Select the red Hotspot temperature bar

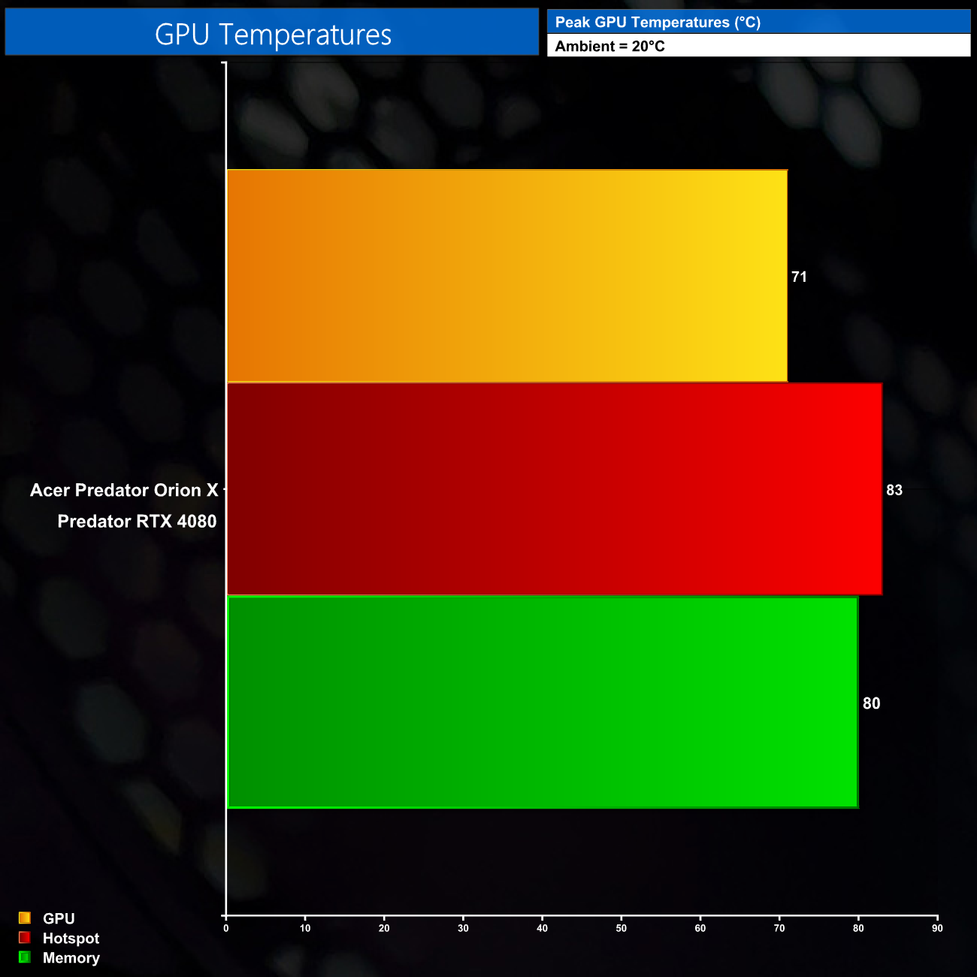coord(555,488)
